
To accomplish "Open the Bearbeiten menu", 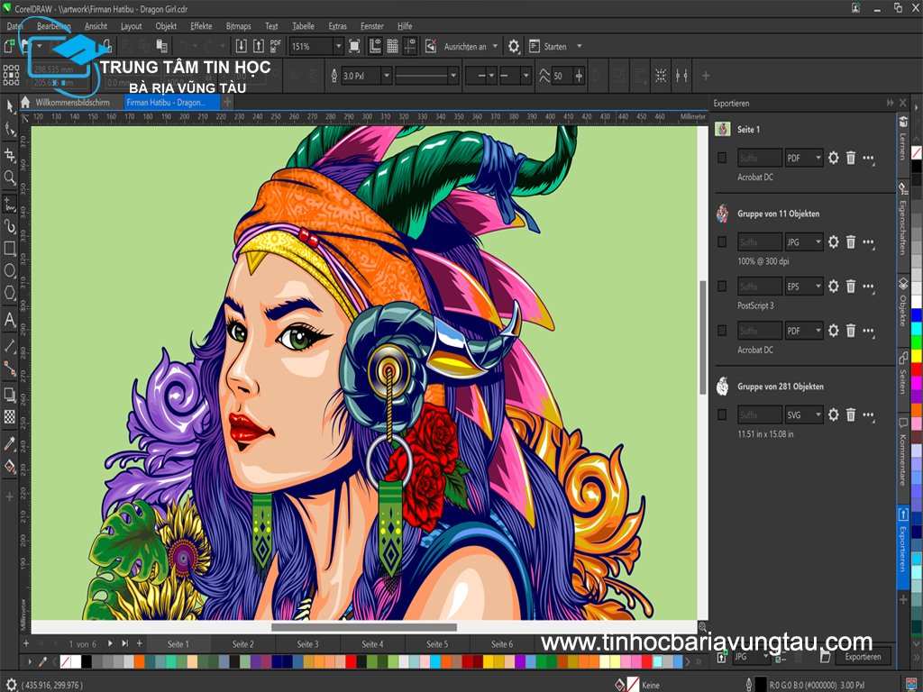I will pyautogui.click(x=52, y=26).
